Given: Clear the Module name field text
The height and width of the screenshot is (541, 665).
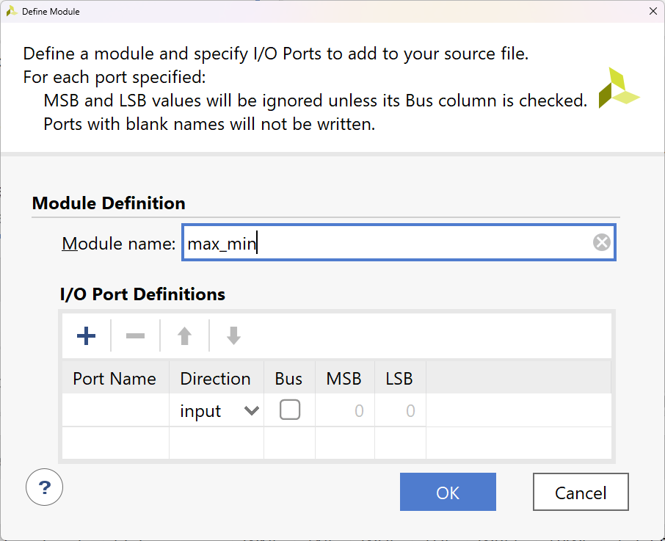Looking at the screenshot, I should pyautogui.click(x=601, y=243).
